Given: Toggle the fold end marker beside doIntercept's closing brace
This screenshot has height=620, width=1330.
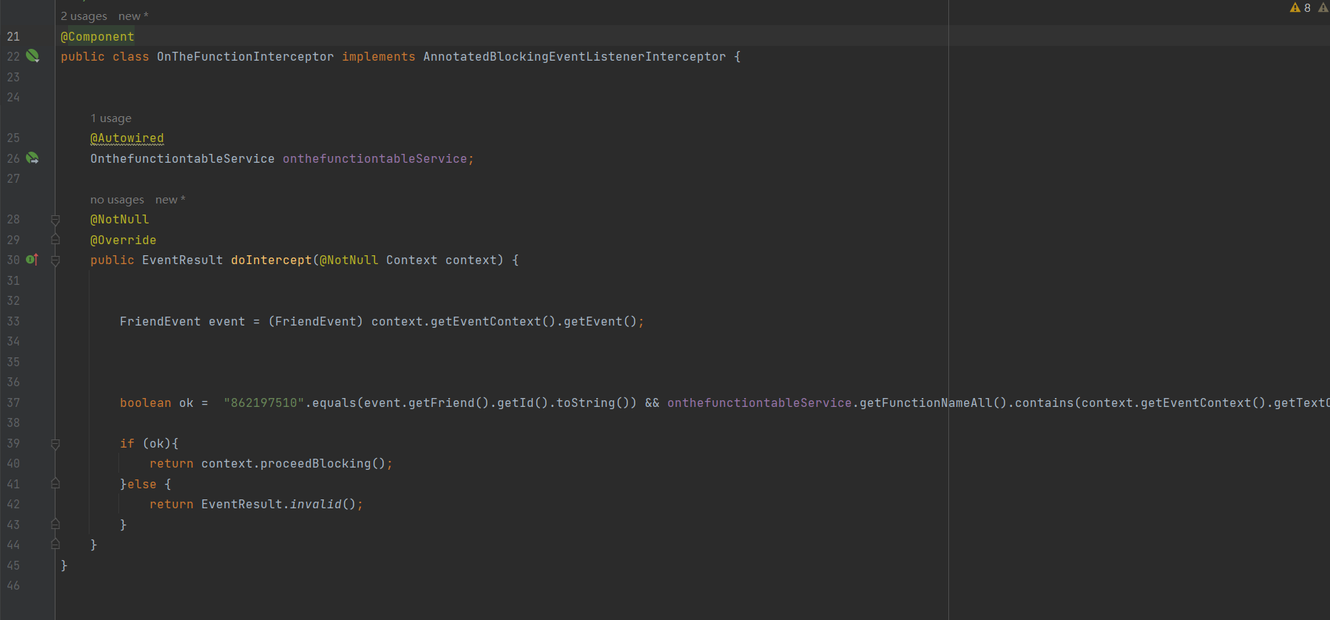Looking at the screenshot, I should 55,544.
